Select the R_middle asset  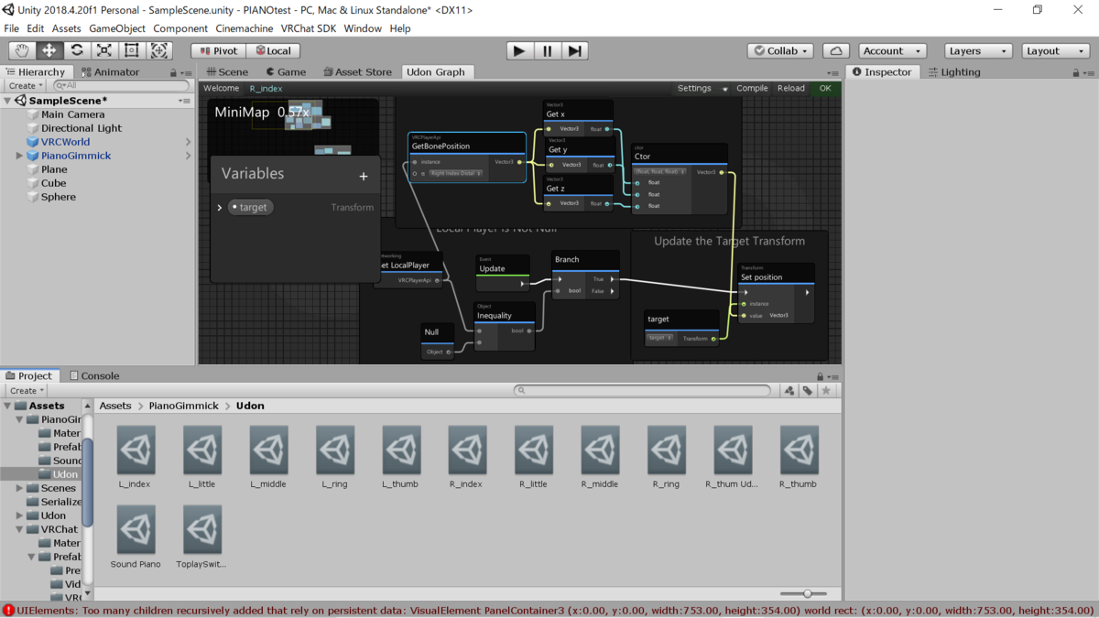(x=600, y=457)
